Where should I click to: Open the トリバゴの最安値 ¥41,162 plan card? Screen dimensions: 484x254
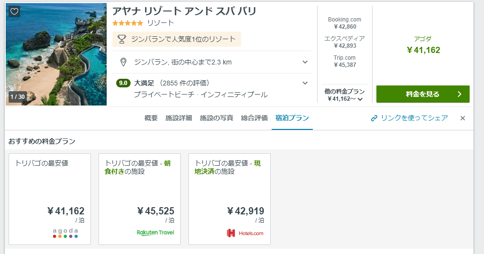(50, 199)
